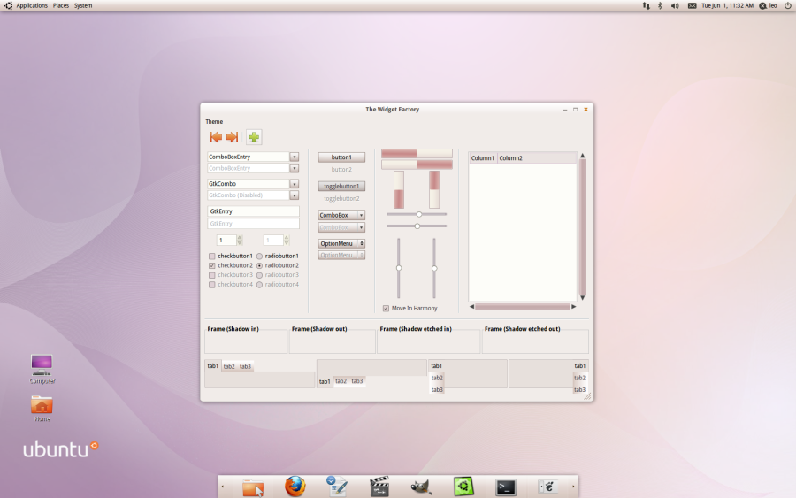
Task: Click the upper horizontal slider handle
Action: pyautogui.click(x=419, y=214)
